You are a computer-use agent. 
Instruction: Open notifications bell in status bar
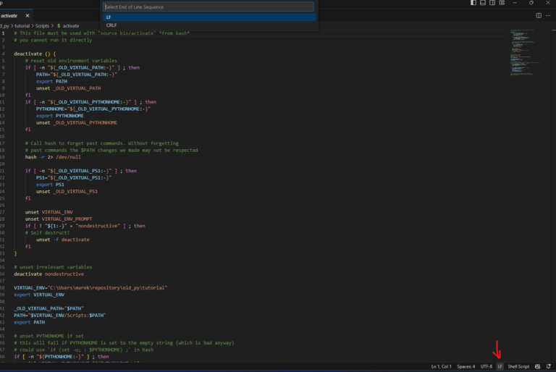coord(549,367)
